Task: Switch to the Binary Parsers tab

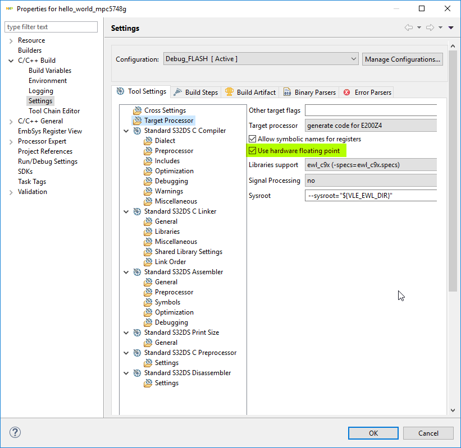Action: (x=309, y=92)
